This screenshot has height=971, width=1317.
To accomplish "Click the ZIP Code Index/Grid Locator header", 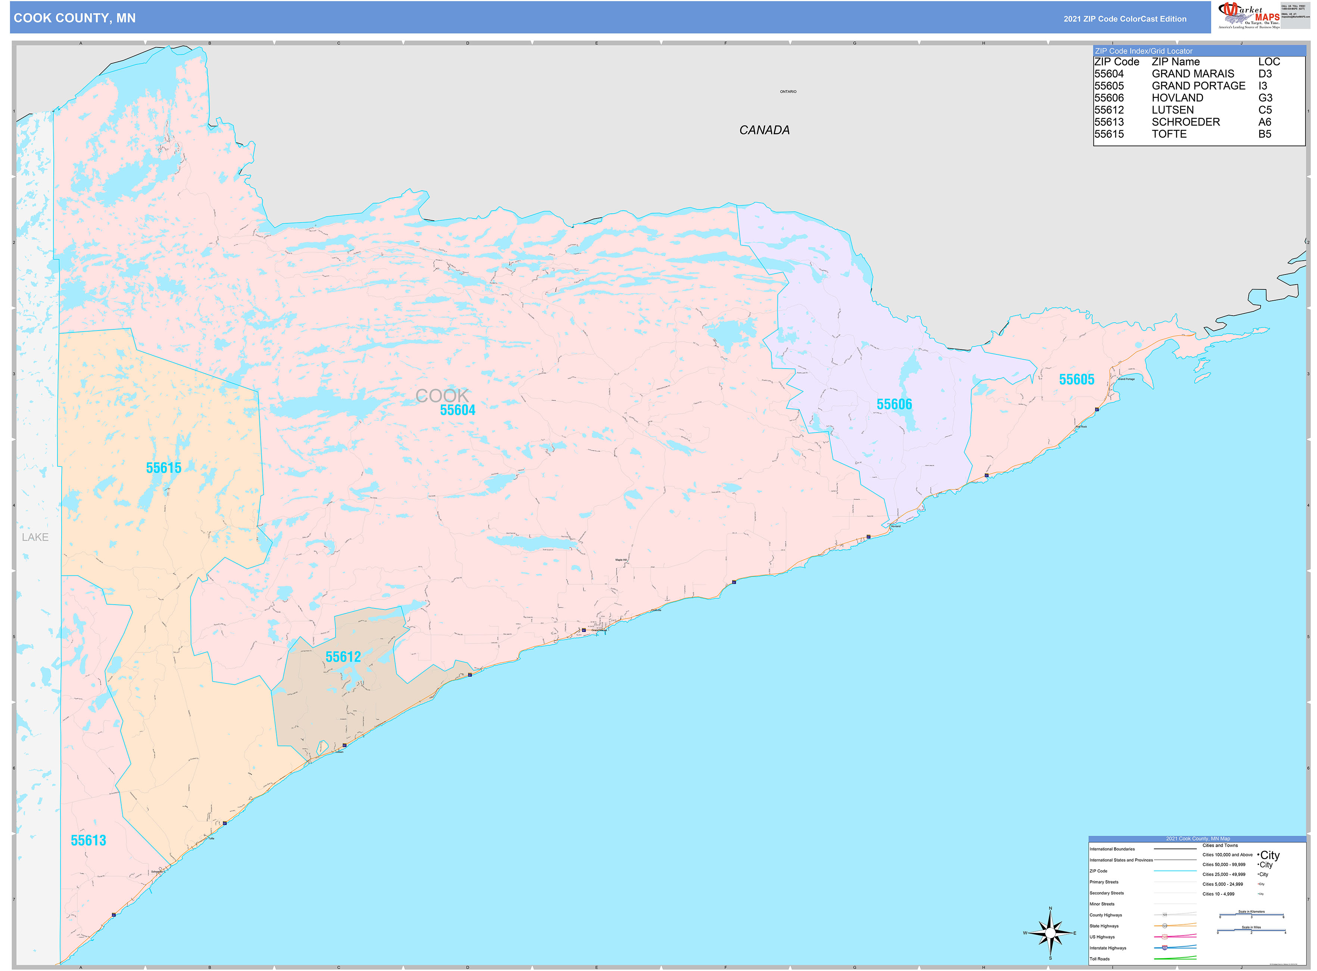I will [x=1143, y=51].
